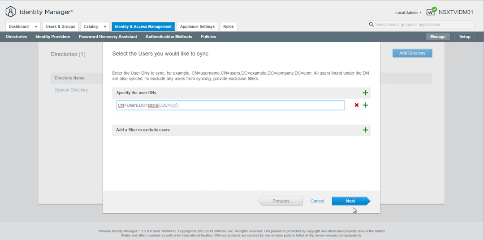Open the Dashboard dropdown arrow
The width and height of the screenshot is (484, 240).
36,27
